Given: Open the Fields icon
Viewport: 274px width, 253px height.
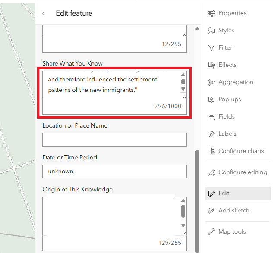Looking at the screenshot, I should [x=211, y=117].
